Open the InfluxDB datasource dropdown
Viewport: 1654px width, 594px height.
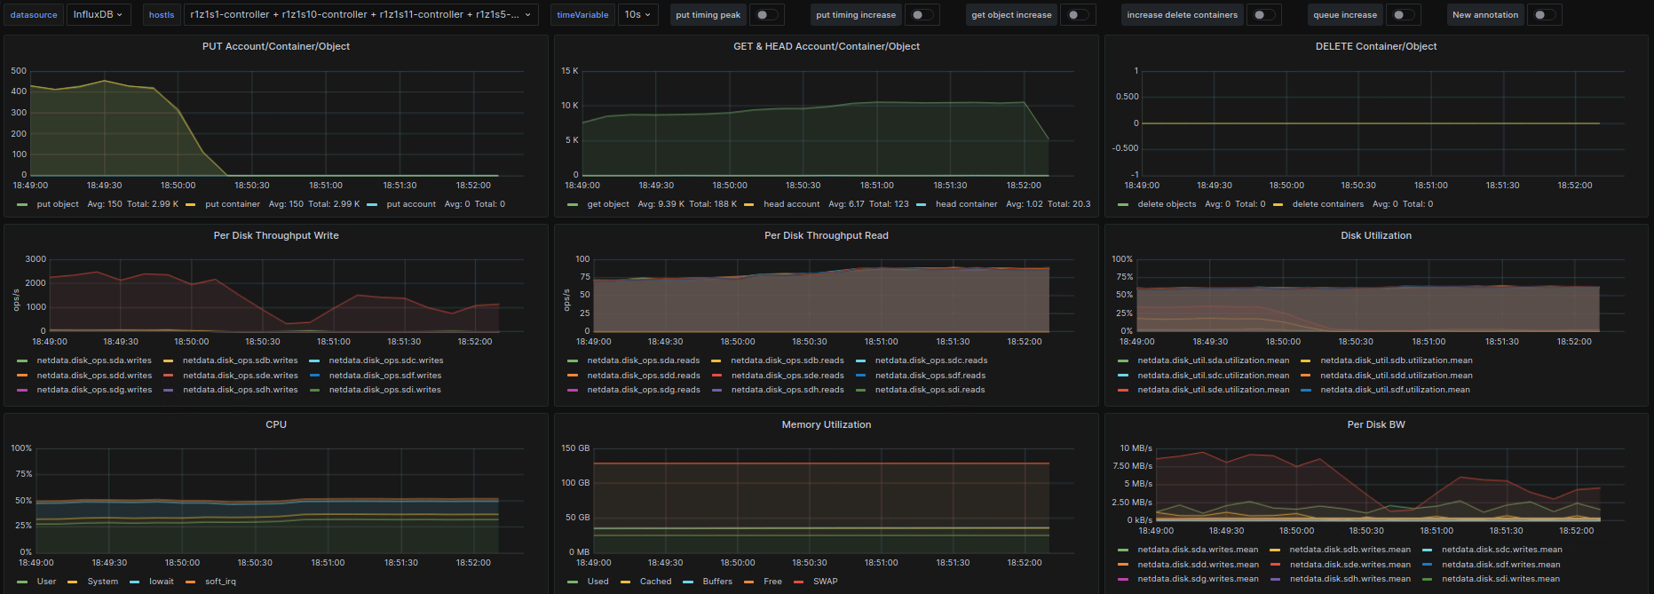[x=98, y=15]
